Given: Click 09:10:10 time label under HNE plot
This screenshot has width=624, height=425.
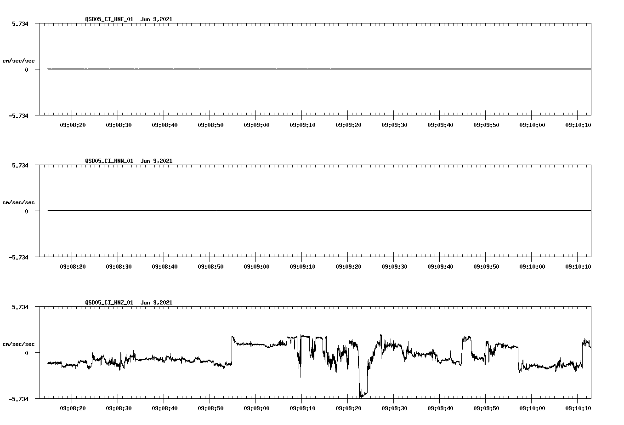Looking at the screenshot, I should [x=578, y=125].
